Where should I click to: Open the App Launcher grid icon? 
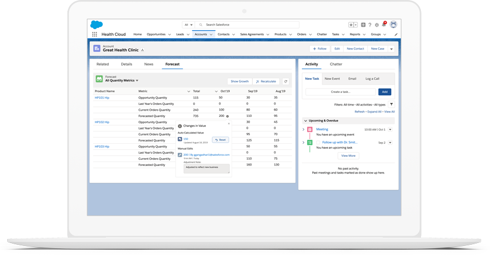pyautogui.click(x=94, y=34)
